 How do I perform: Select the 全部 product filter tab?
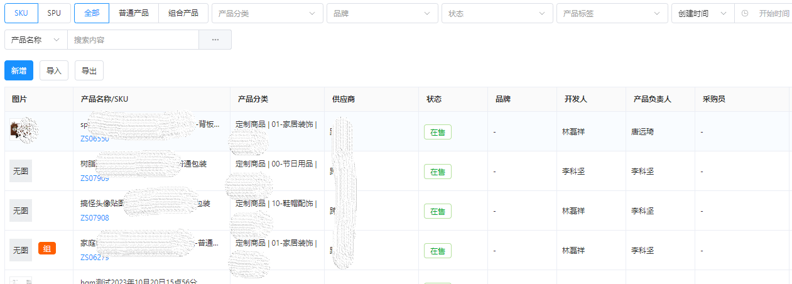click(x=92, y=13)
